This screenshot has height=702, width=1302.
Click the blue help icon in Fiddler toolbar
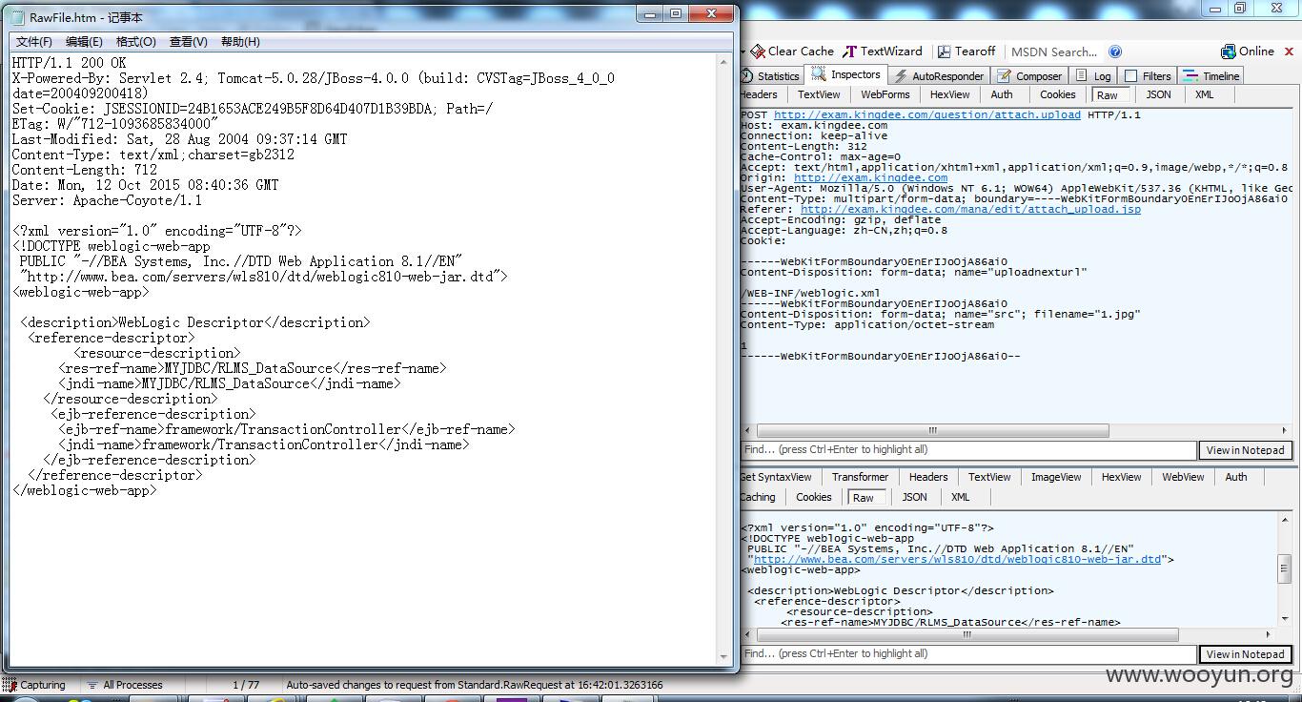pyautogui.click(x=1115, y=52)
